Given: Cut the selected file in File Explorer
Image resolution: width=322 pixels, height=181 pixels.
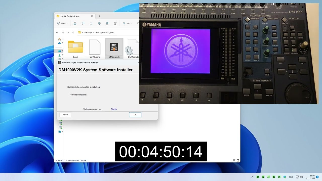Looking at the screenshot, I should 75,23.
